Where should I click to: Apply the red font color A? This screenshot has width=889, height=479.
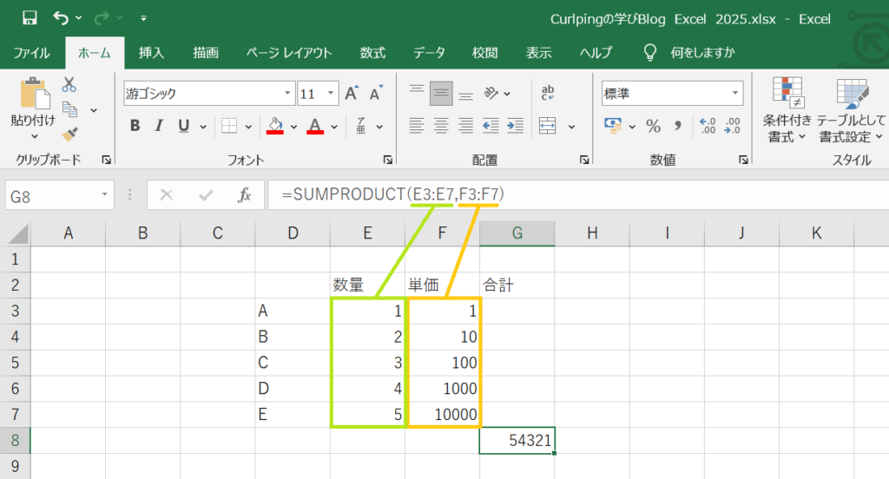pyautogui.click(x=315, y=126)
